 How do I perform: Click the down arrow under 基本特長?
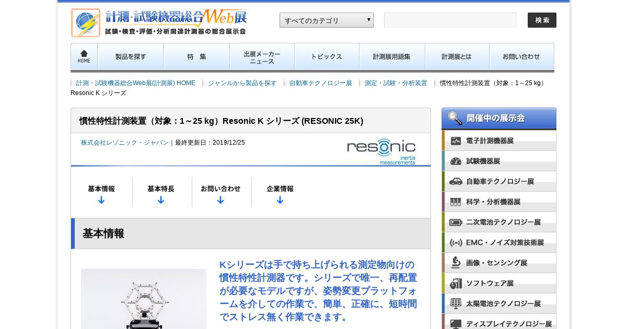pyautogui.click(x=161, y=200)
